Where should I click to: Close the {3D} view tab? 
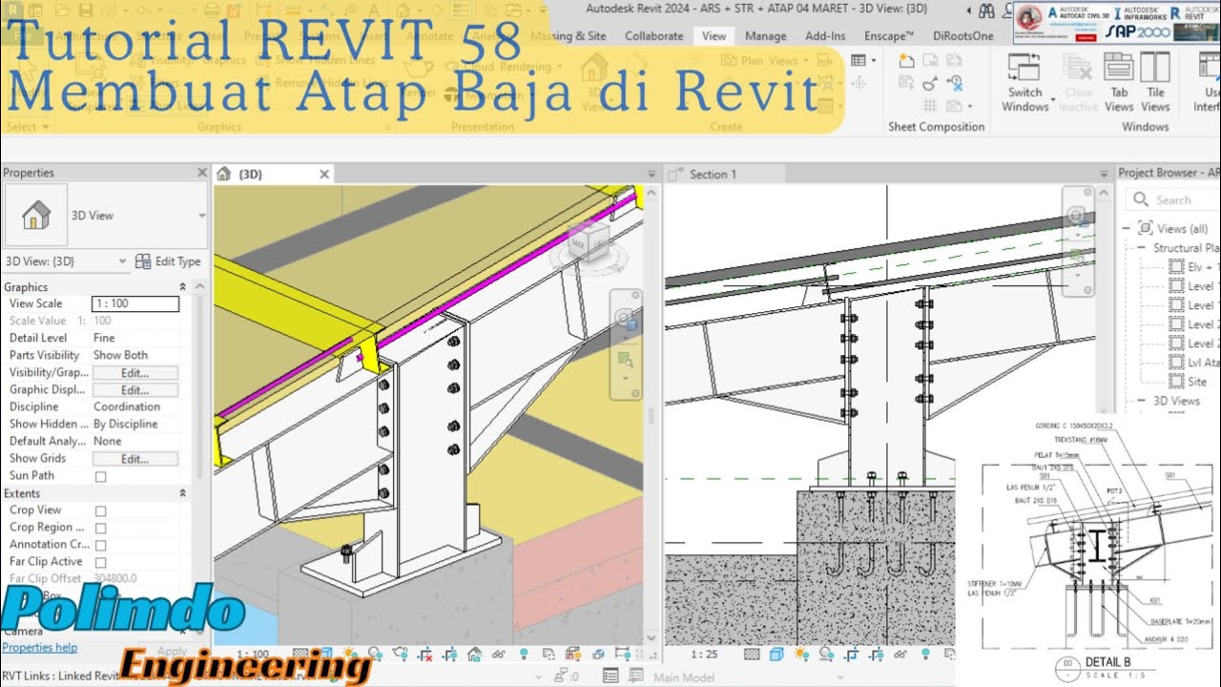pos(324,174)
